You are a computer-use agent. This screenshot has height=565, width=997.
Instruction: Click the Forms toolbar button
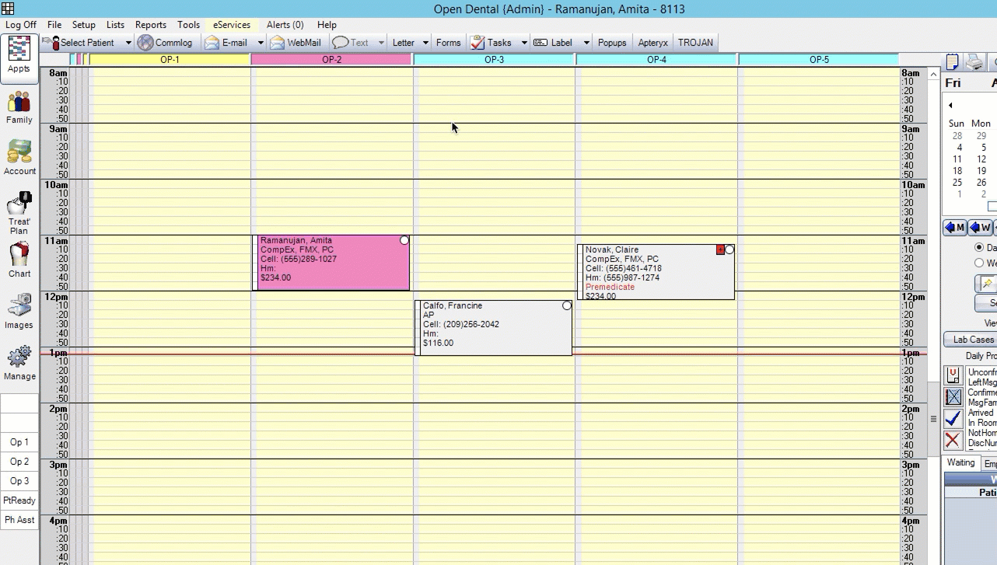448,43
